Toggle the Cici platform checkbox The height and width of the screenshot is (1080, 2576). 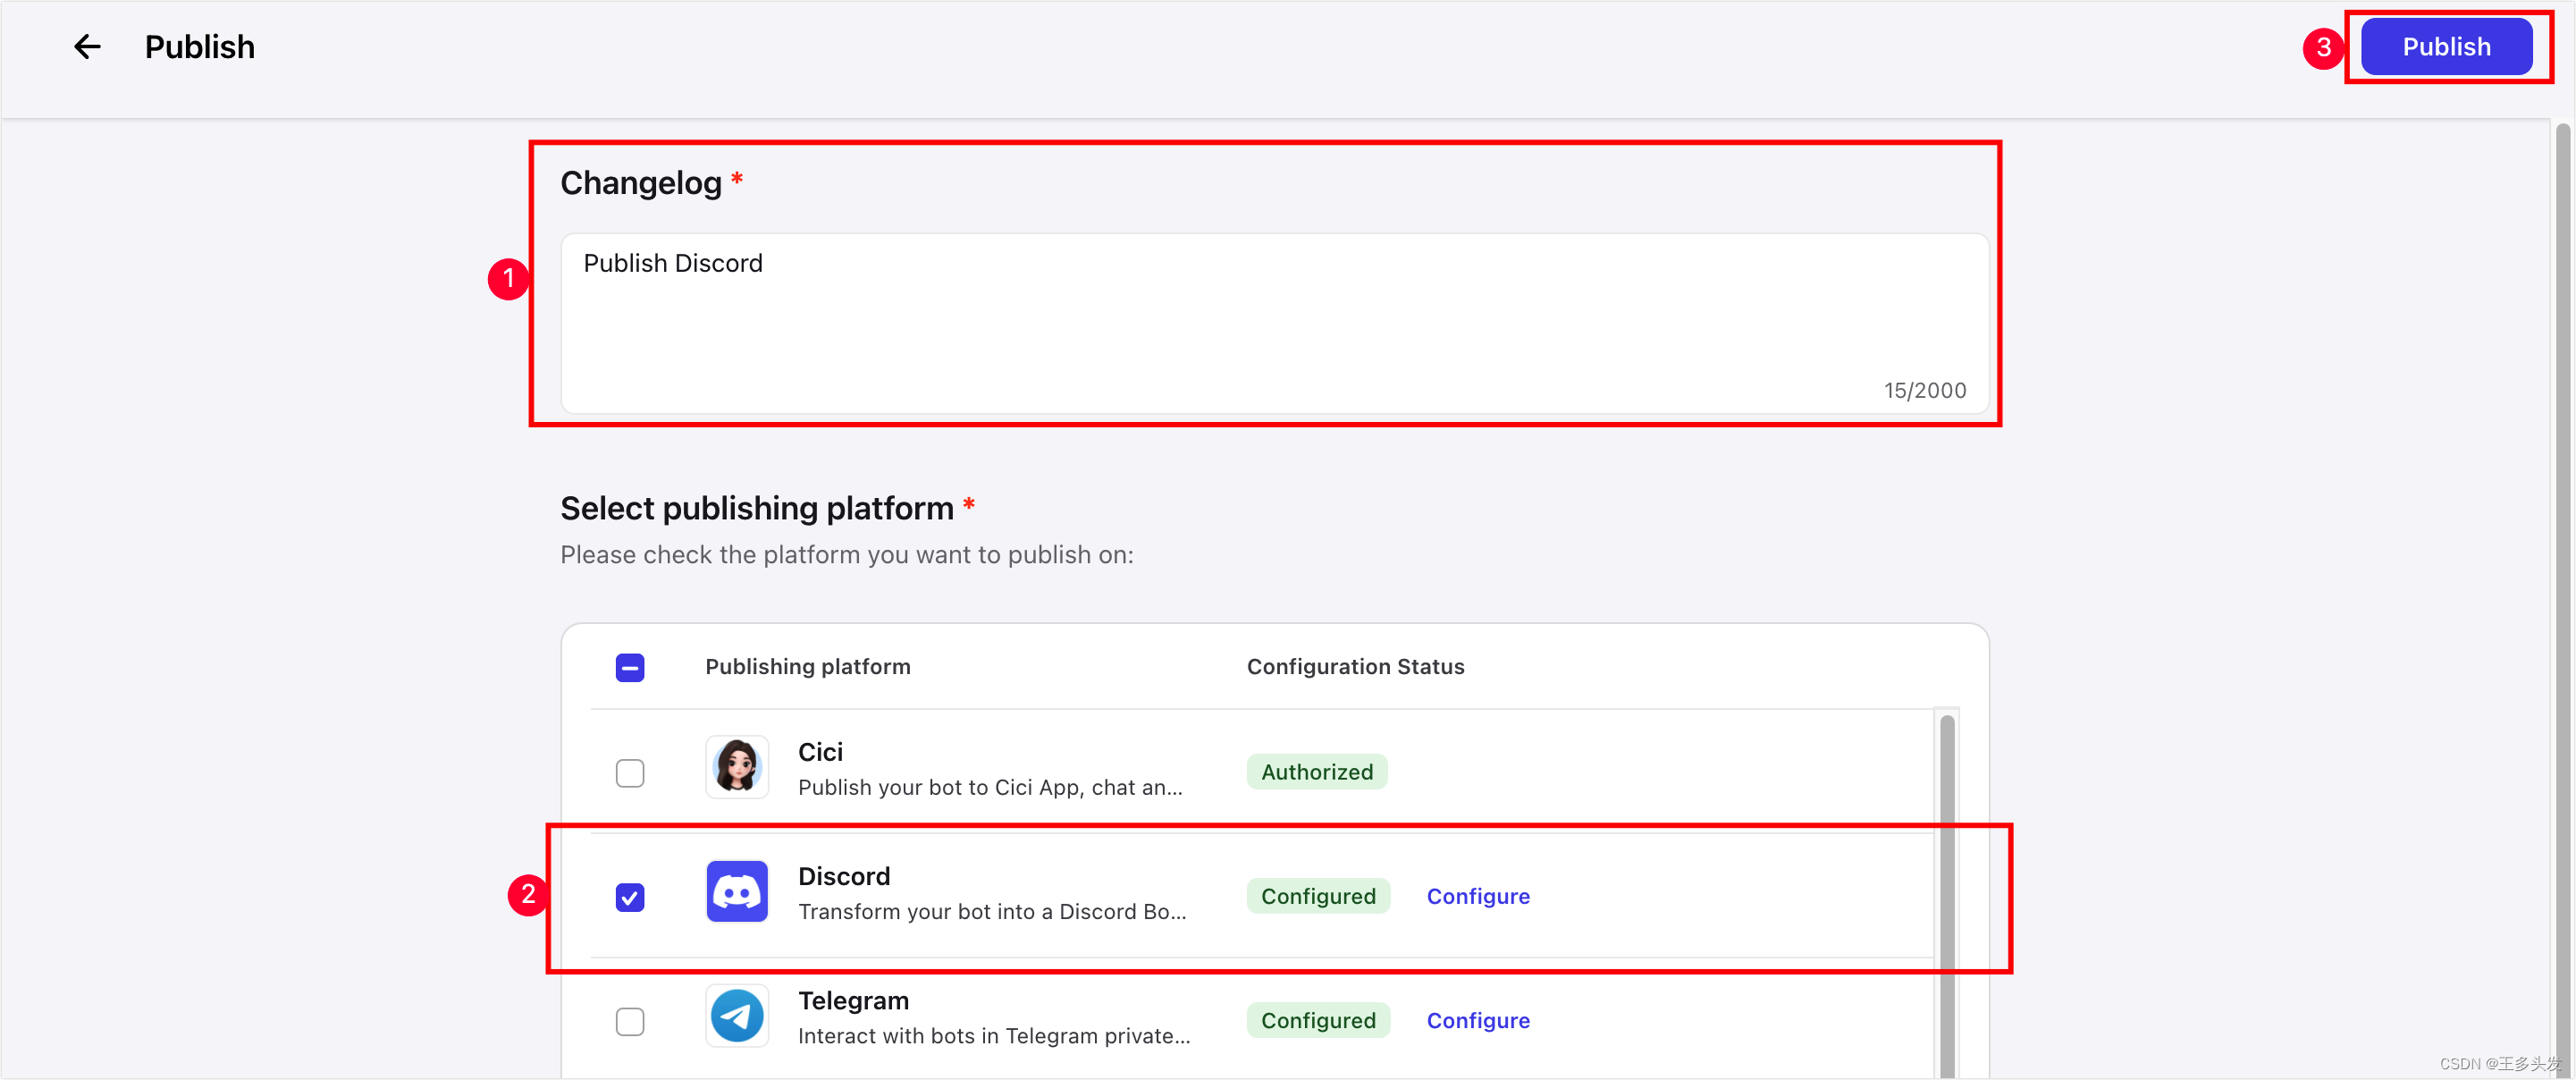[x=631, y=772]
